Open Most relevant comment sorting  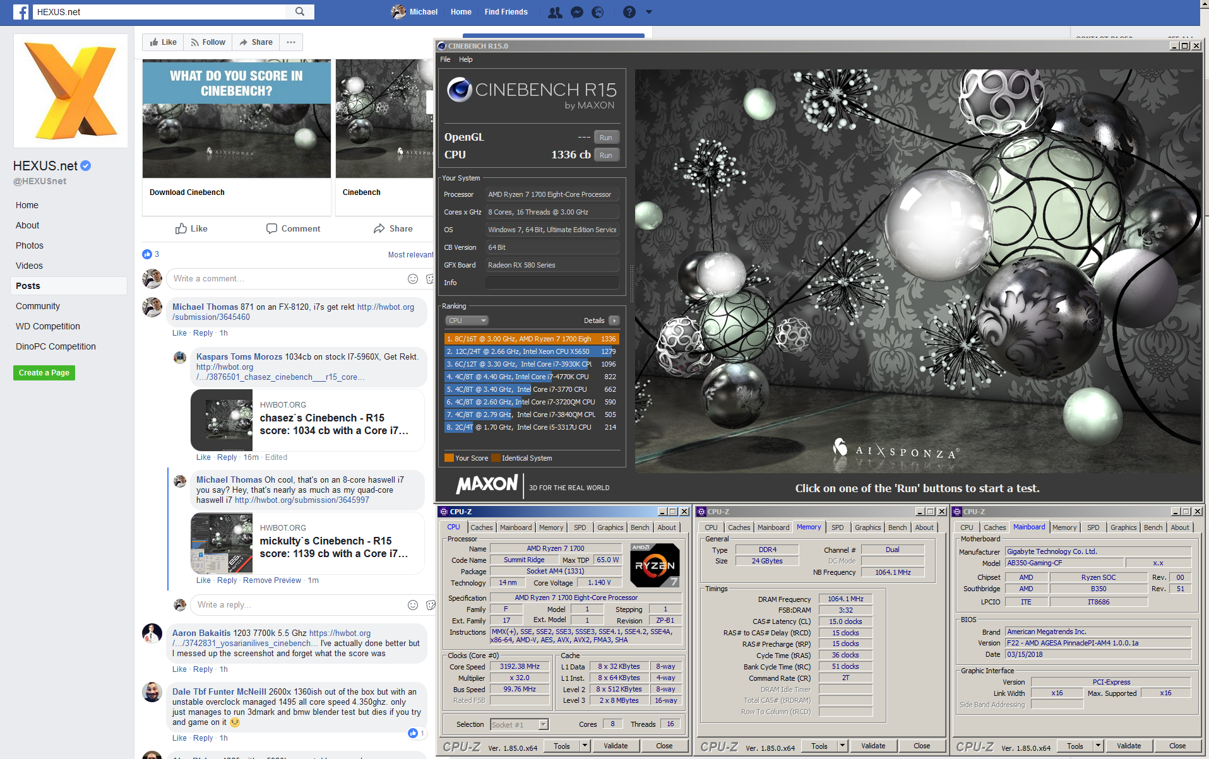click(x=410, y=255)
